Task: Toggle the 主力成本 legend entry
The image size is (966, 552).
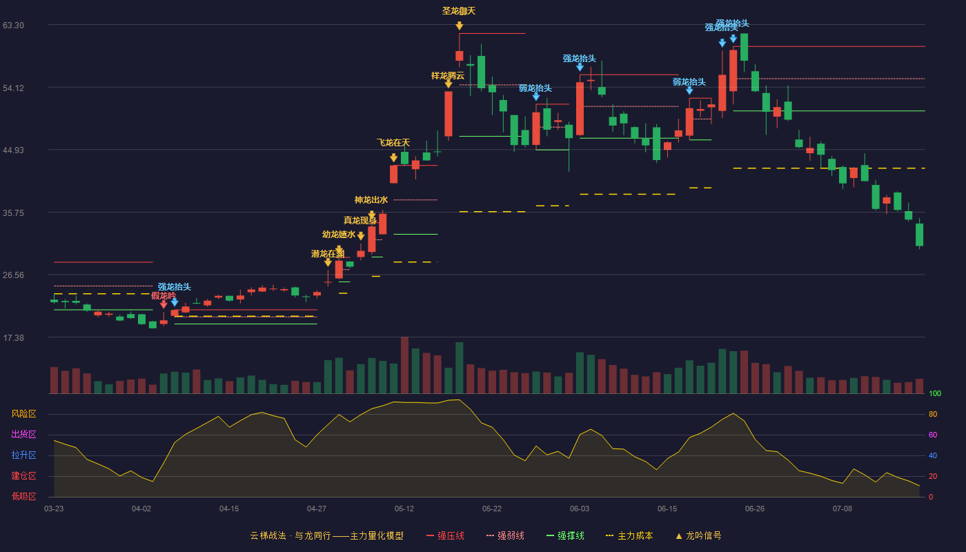Action: point(629,535)
